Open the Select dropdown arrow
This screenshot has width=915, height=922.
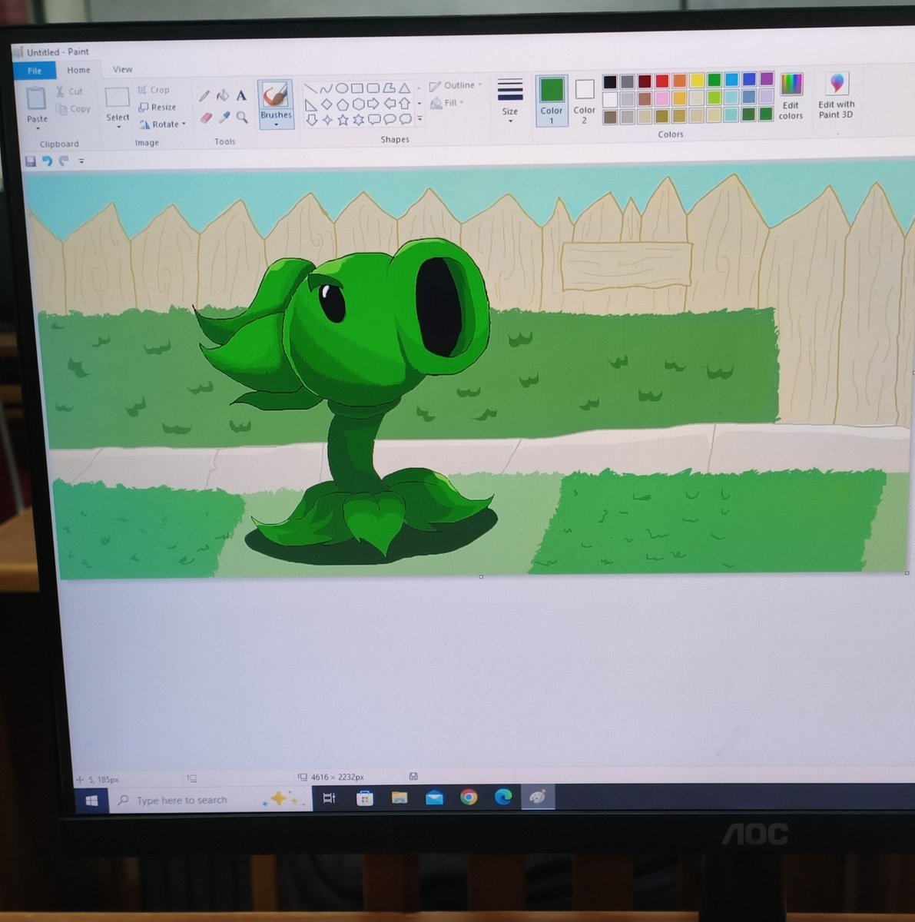(x=118, y=127)
